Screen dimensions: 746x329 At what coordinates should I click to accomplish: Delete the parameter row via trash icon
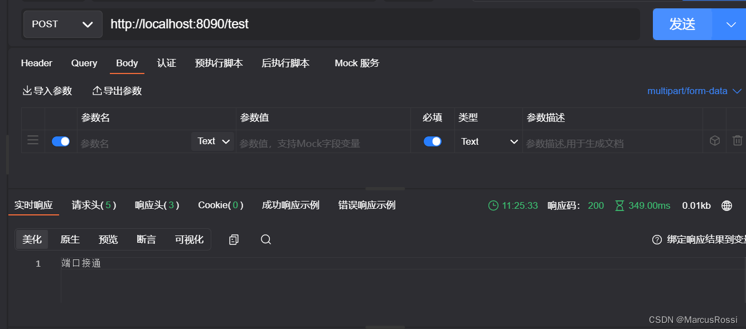[737, 140]
